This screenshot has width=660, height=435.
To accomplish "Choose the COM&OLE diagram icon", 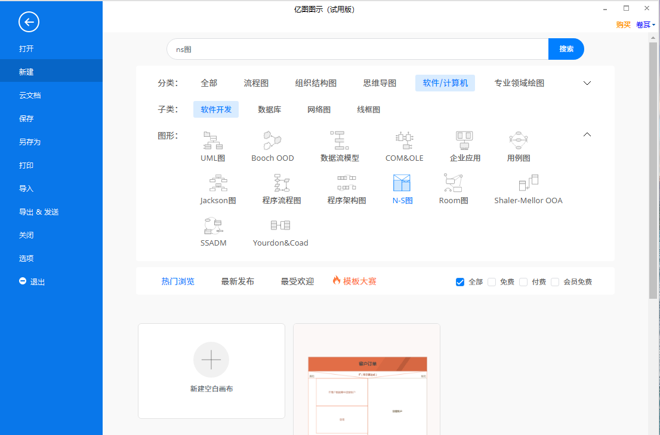I will [x=405, y=140].
